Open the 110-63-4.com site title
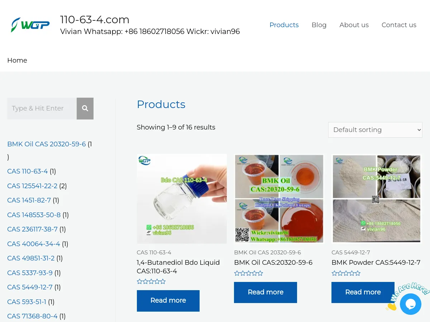 (95, 19)
